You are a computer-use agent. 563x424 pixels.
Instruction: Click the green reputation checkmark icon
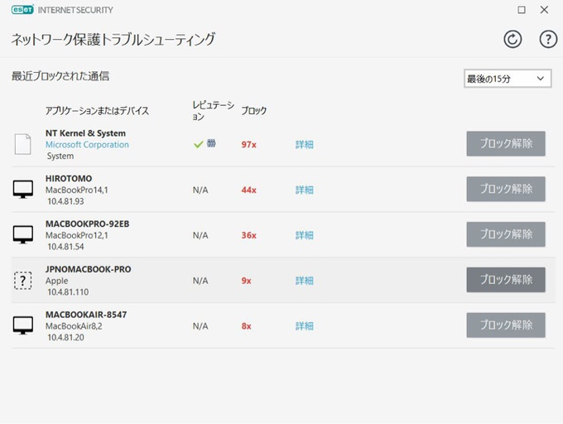(x=199, y=144)
